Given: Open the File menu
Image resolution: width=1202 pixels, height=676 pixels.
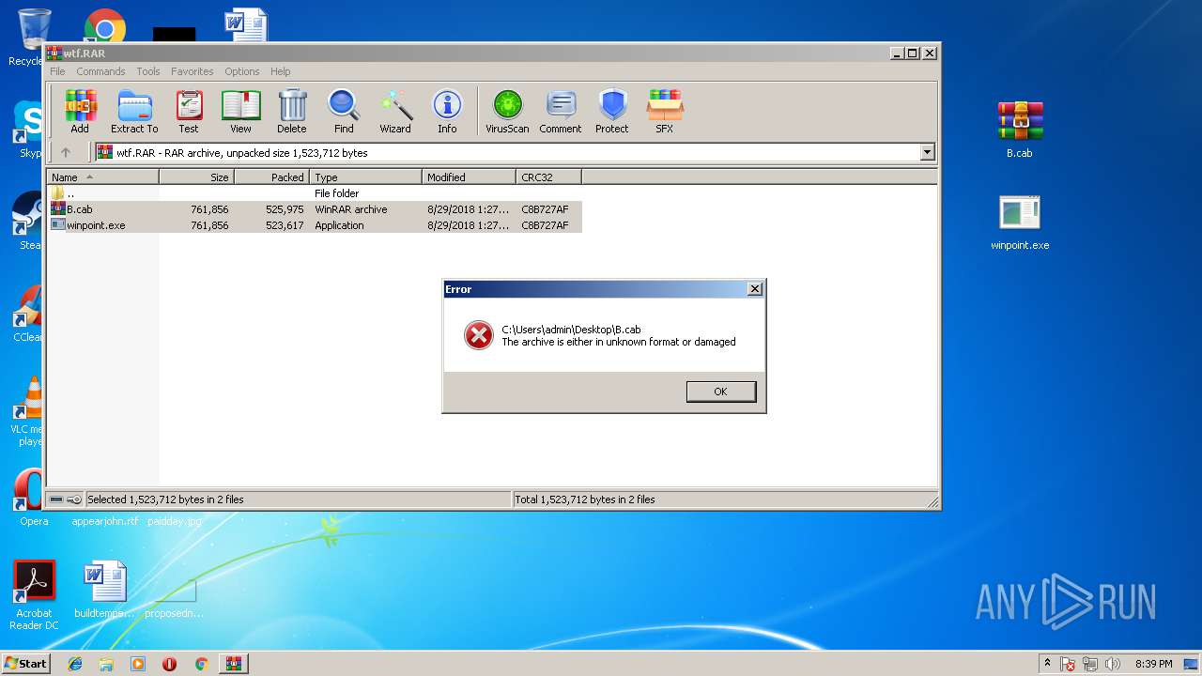Looking at the screenshot, I should click(57, 71).
